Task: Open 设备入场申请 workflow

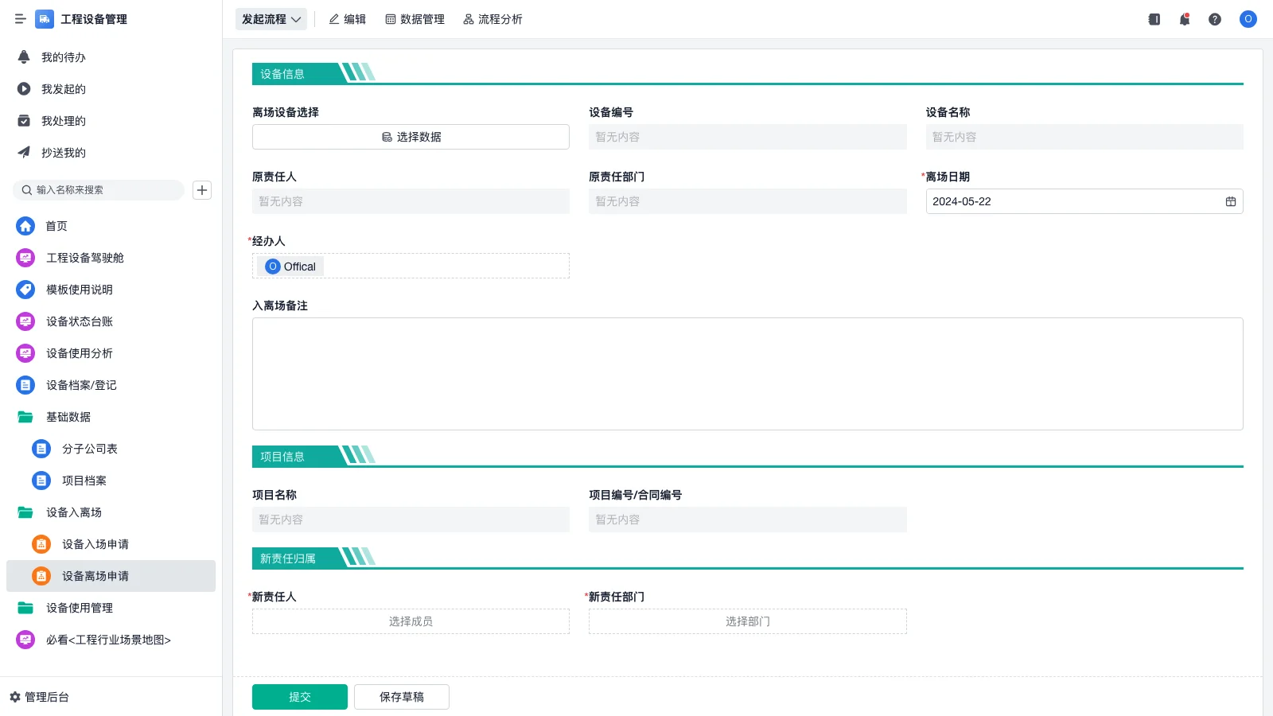Action: tap(111, 544)
